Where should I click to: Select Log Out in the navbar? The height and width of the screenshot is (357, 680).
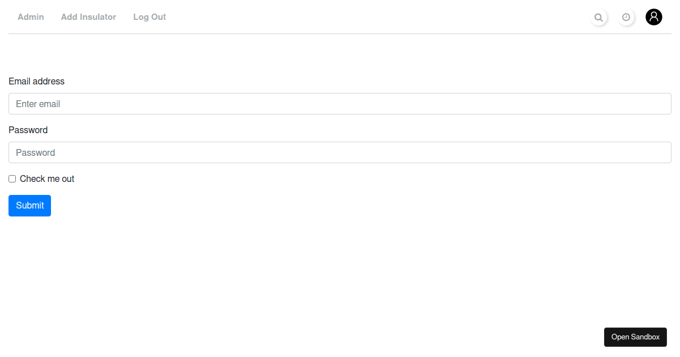click(150, 17)
